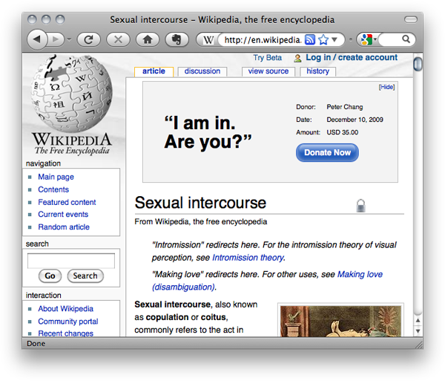The image size is (445, 381).
Task: Hide the donation banner via Hide link
Action: [x=386, y=87]
